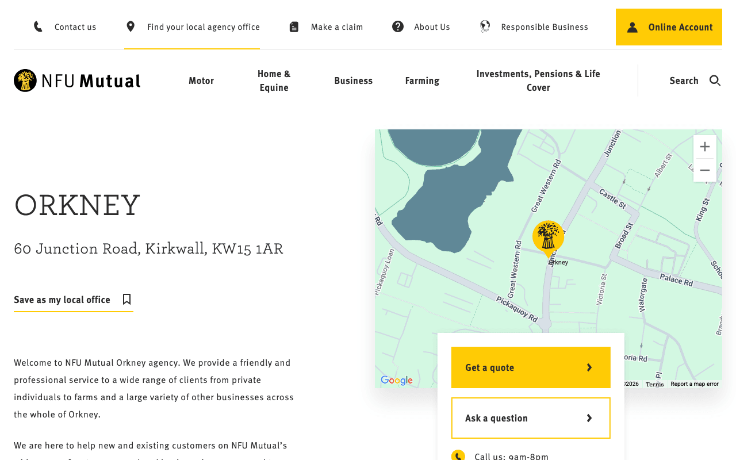
Task: Click the document icon next to Make a claim
Action: click(294, 27)
